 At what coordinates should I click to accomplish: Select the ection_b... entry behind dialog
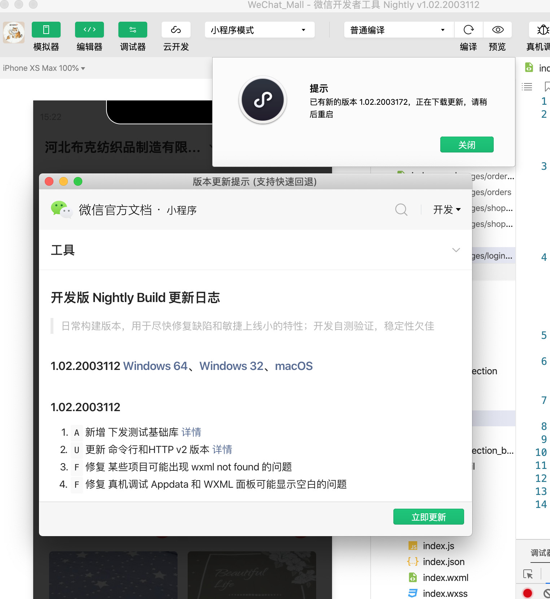pos(493,451)
